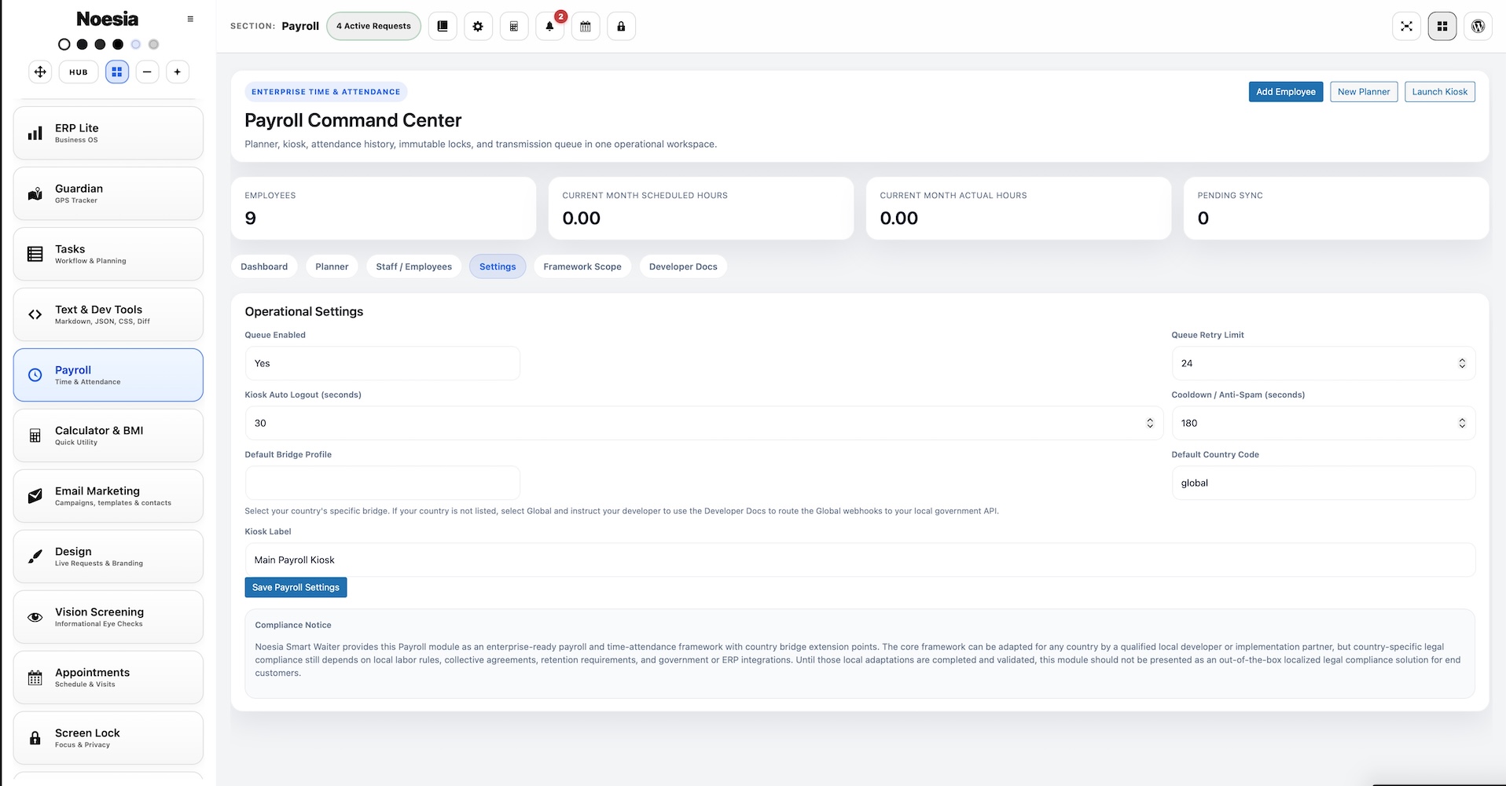The width and height of the screenshot is (1506, 786).
Task: Click the Launch Kiosk button
Action: tap(1440, 92)
